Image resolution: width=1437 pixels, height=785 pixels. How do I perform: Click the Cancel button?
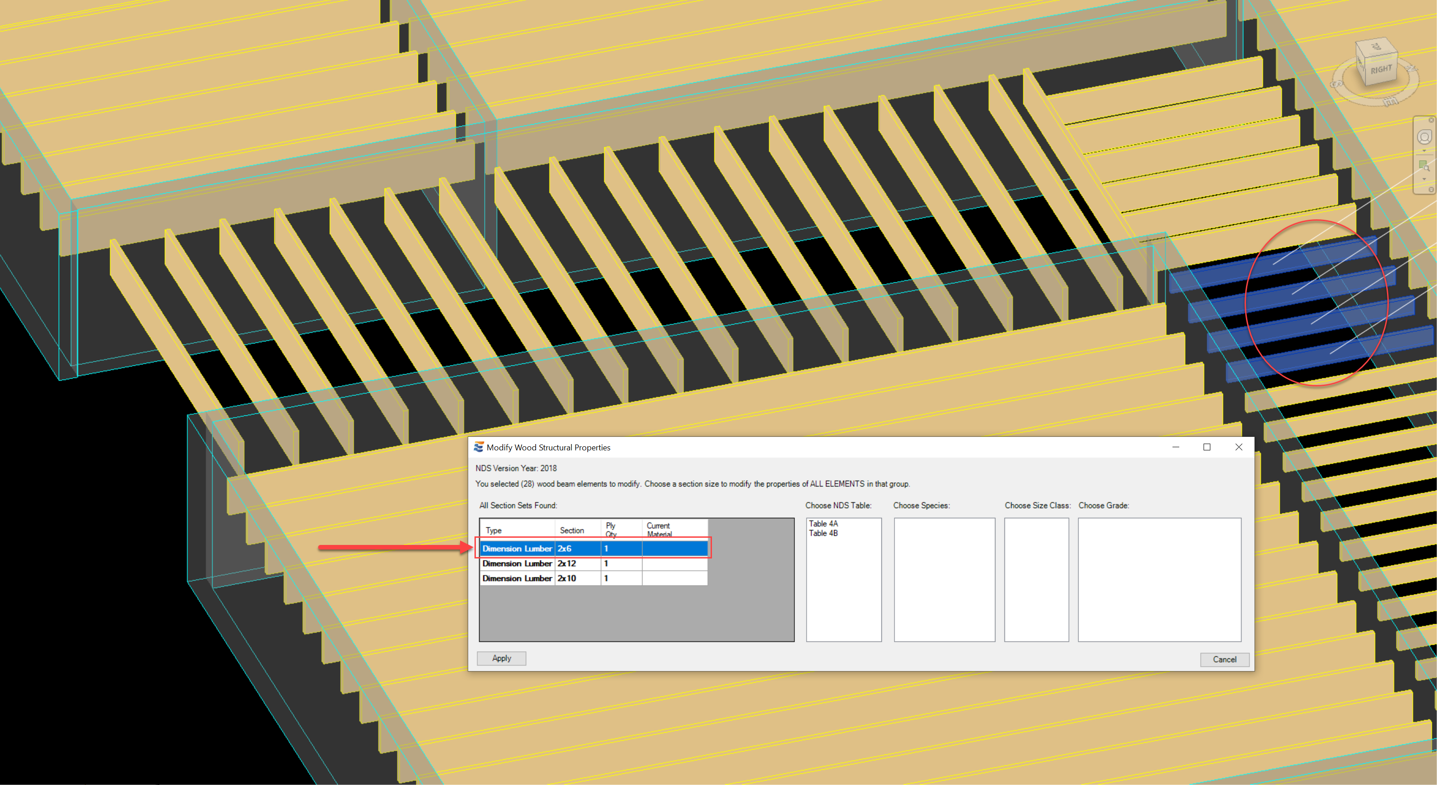pos(1224,659)
